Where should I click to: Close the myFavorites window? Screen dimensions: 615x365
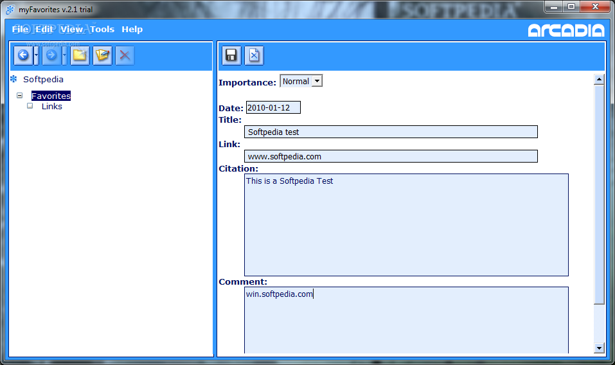(x=595, y=6)
